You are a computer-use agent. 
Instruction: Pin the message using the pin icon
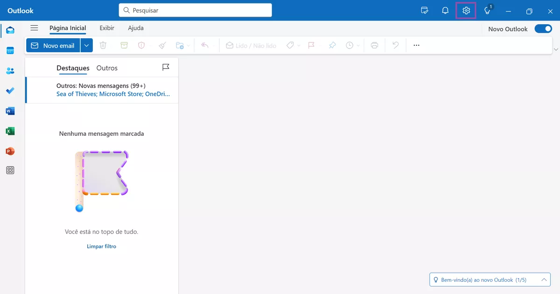coord(332,45)
